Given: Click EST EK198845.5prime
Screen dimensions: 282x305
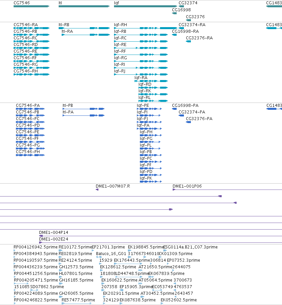Looking at the screenshot, I should (x=146, y=247).
